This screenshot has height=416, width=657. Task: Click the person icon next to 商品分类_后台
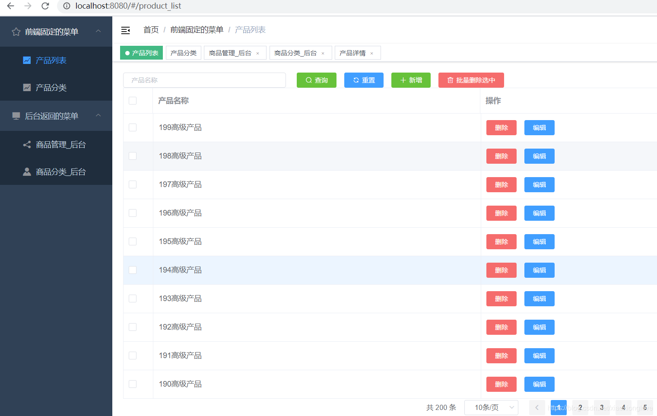click(x=27, y=171)
